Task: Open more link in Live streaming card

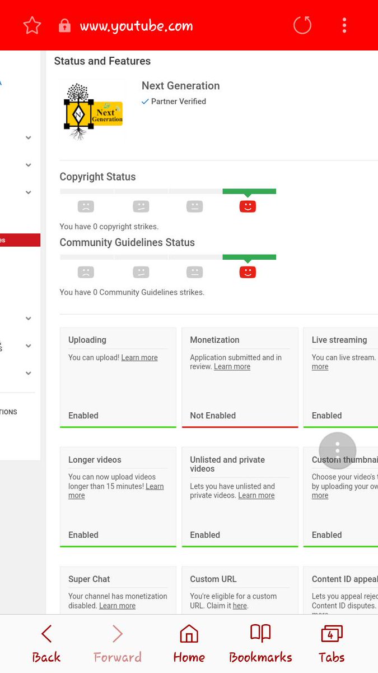Action: tap(320, 367)
